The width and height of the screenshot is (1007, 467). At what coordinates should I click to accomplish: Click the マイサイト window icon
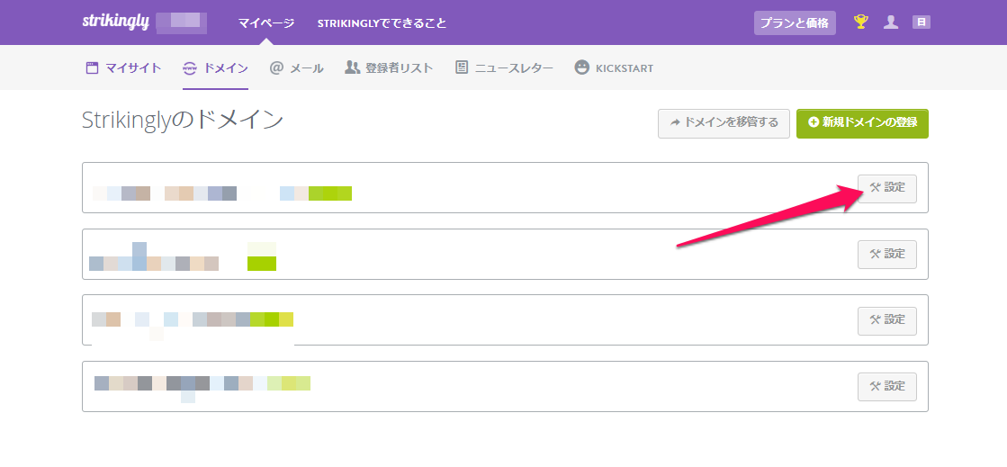[92, 67]
